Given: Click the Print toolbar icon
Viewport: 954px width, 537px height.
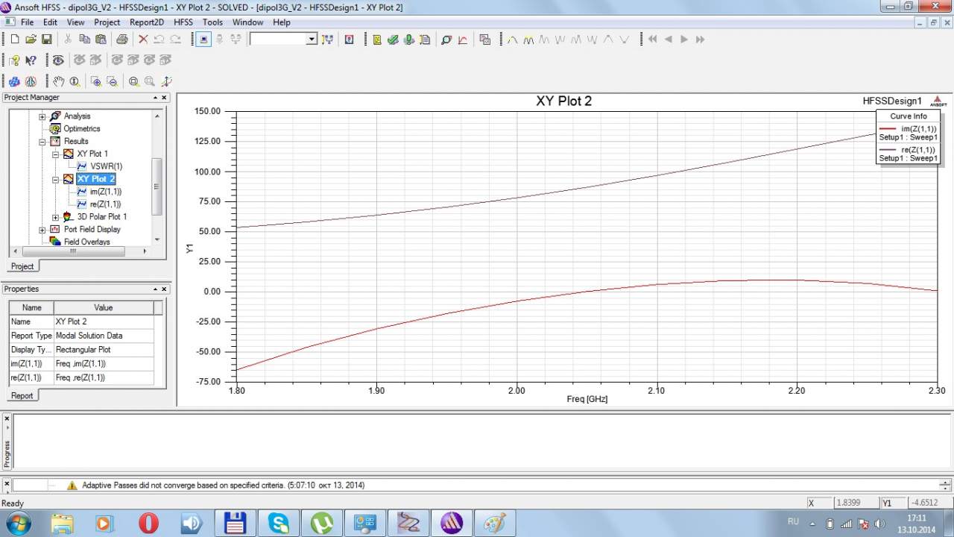Looking at the screenshot, I should [x=121, y=40].
